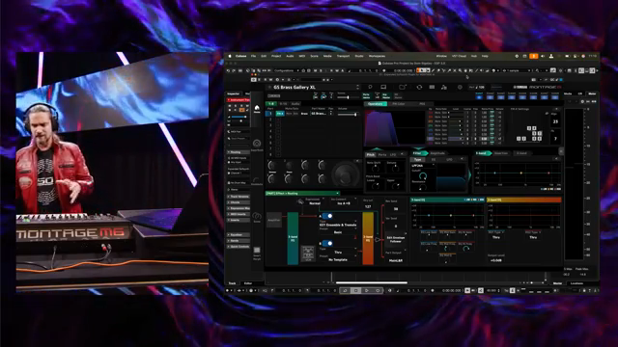Select the Zoom magnifier tool in toolbar
618x347 pixels.
click(460, 70)
